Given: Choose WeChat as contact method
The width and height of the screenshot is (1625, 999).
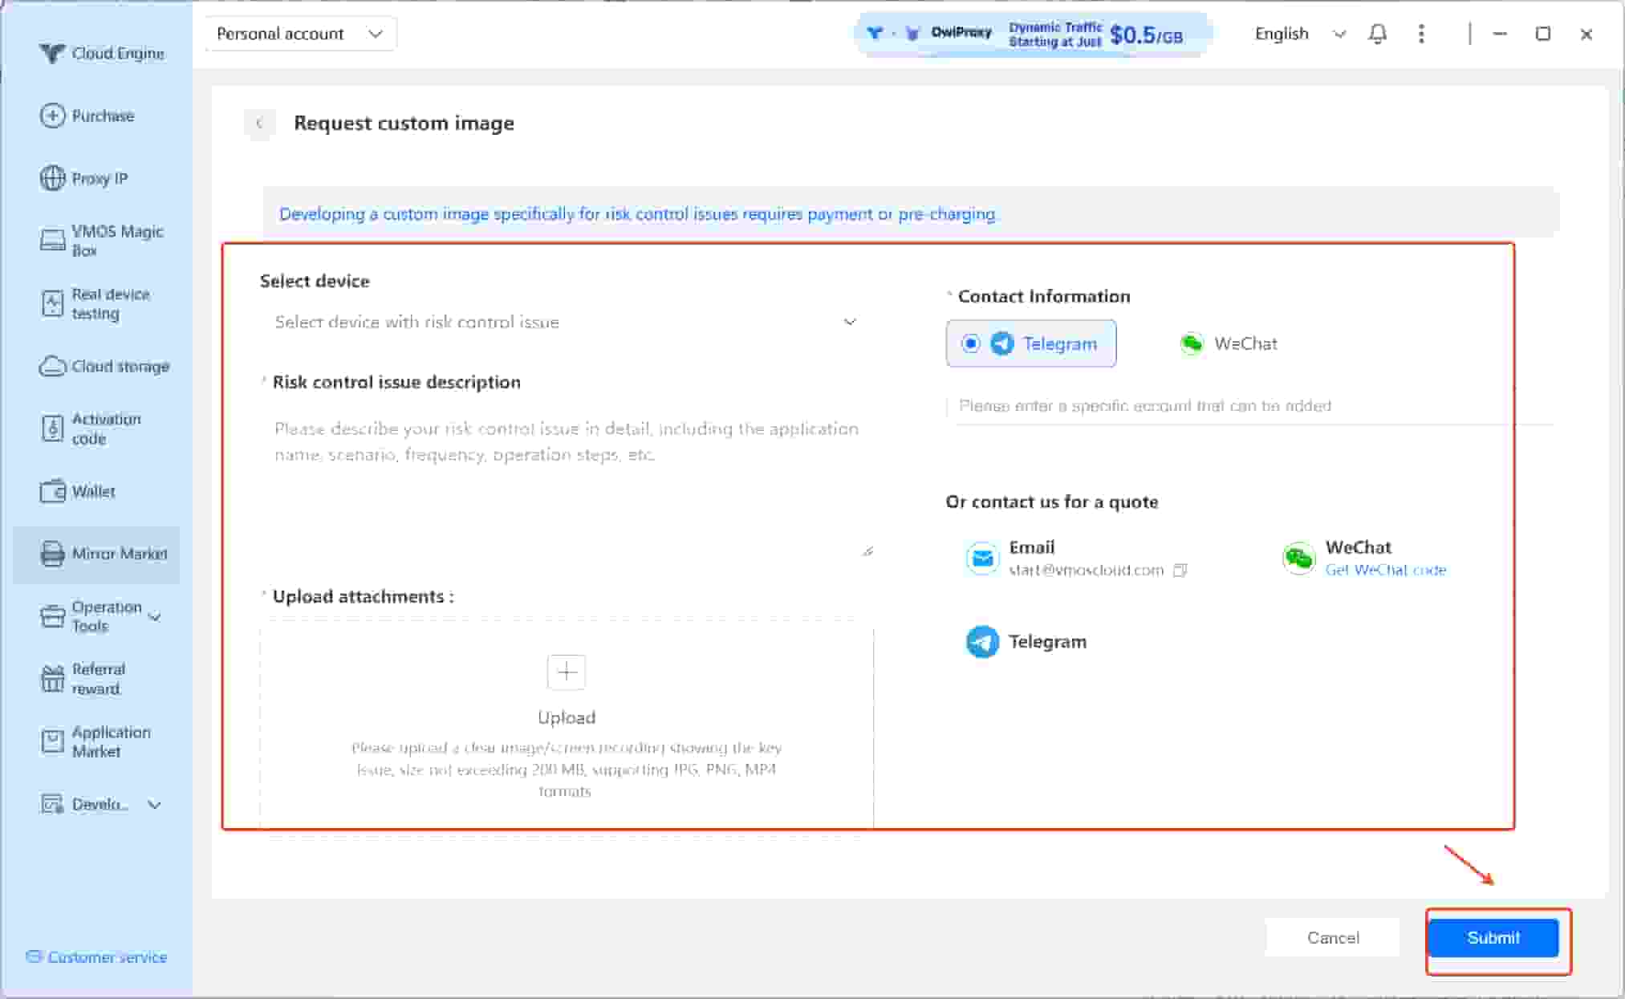Looking at the screenshot, I should [x=1229, y=343].
